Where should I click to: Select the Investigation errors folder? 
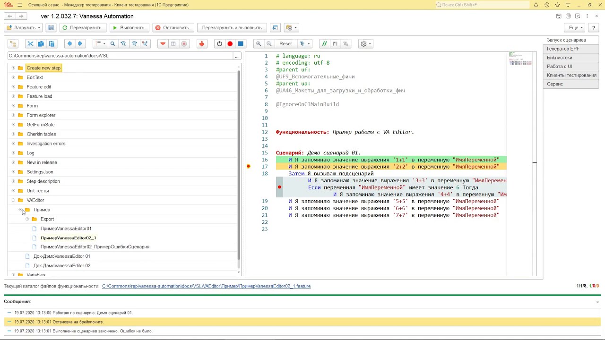pos(46,144)
